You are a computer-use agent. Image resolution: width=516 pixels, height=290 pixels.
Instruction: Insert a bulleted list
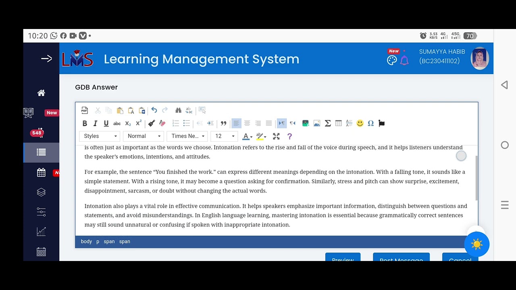tap(186, 123)
